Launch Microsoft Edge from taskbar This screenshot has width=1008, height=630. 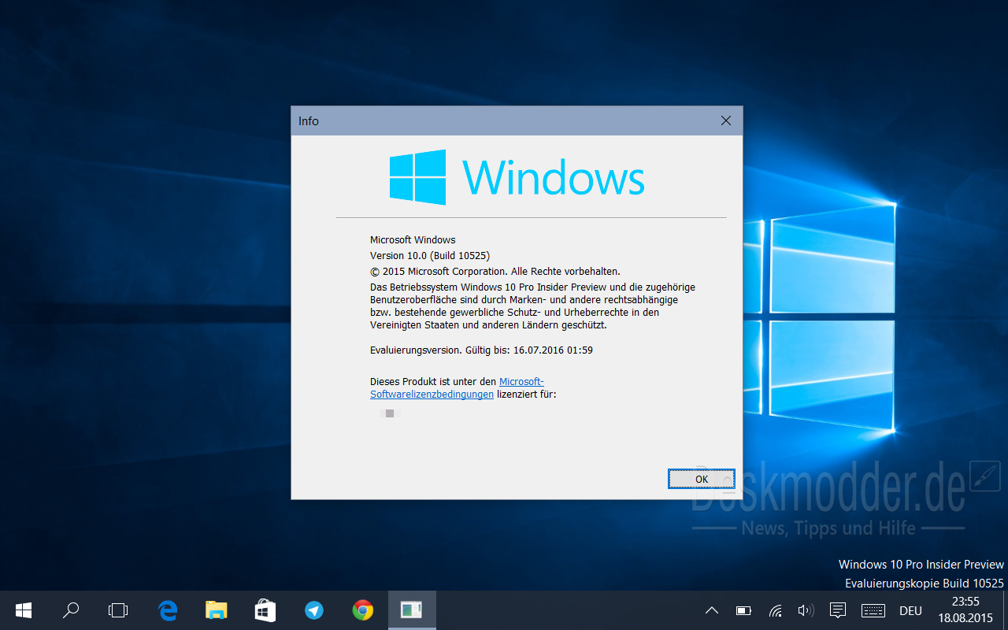(x=168, y=610)
